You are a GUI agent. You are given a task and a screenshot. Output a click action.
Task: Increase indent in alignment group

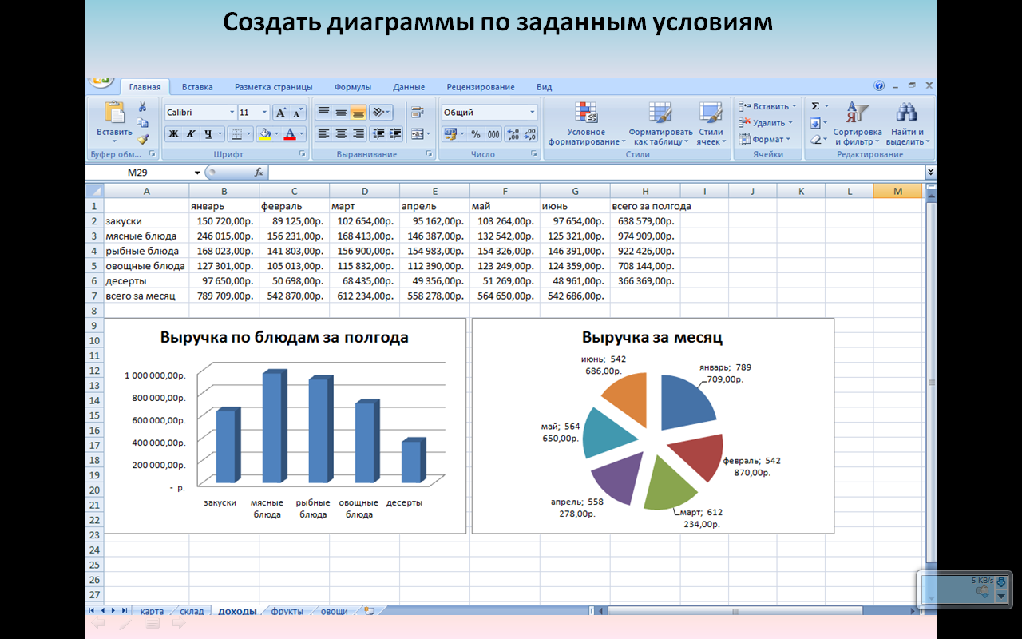coord(394,134)
